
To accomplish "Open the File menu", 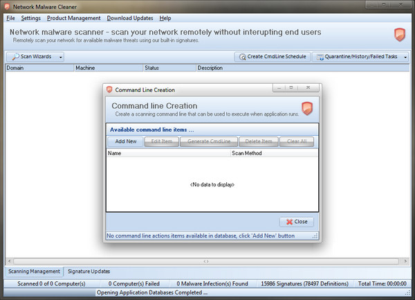I will 10,17.
